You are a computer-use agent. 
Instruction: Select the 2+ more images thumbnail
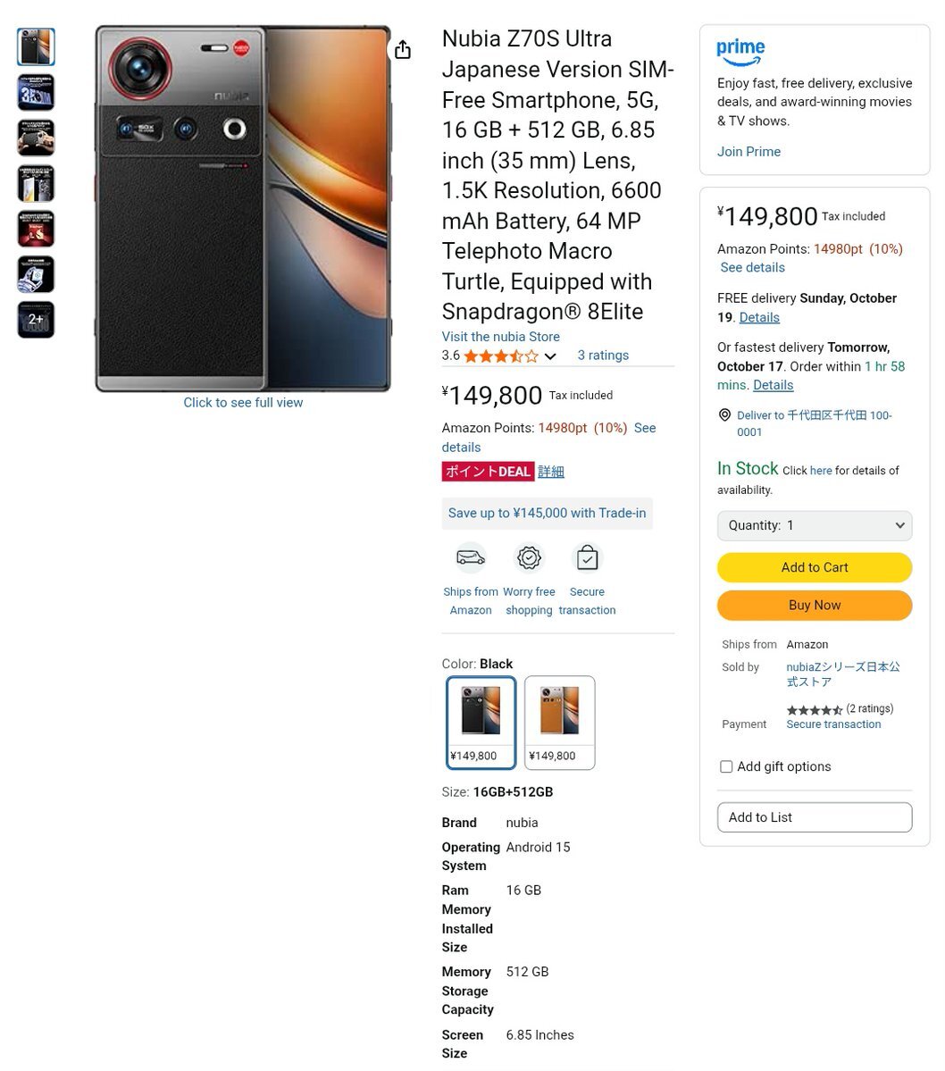click(x=36, y=320)
